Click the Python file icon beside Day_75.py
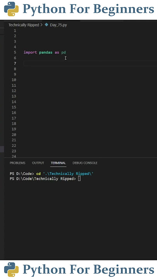Image resolution: width=157 pixels, height=279 pixels. coord(46,25)
